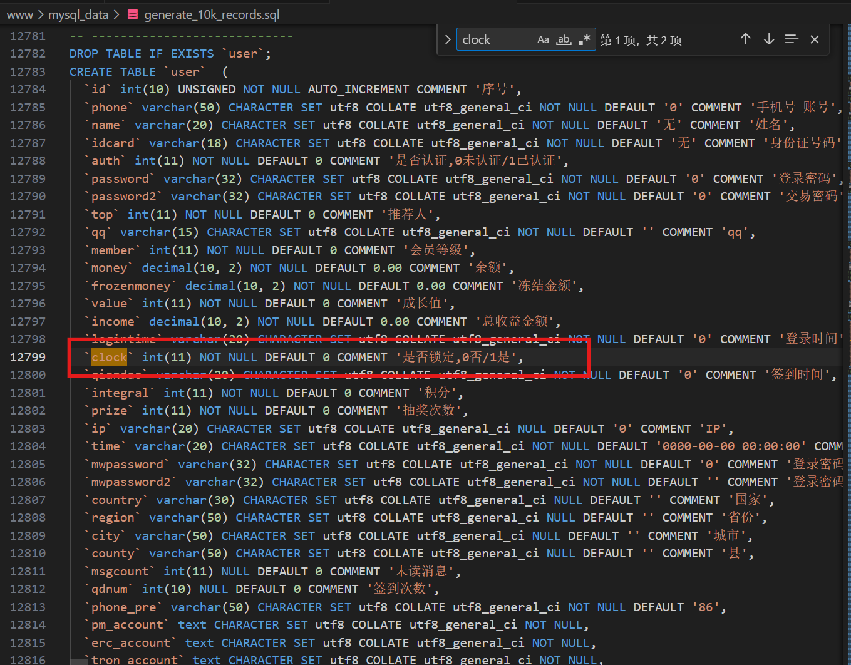This screenshot has height=665, width=851.
Task: Enable regular expression search toggle
Action: click(584, 39)
